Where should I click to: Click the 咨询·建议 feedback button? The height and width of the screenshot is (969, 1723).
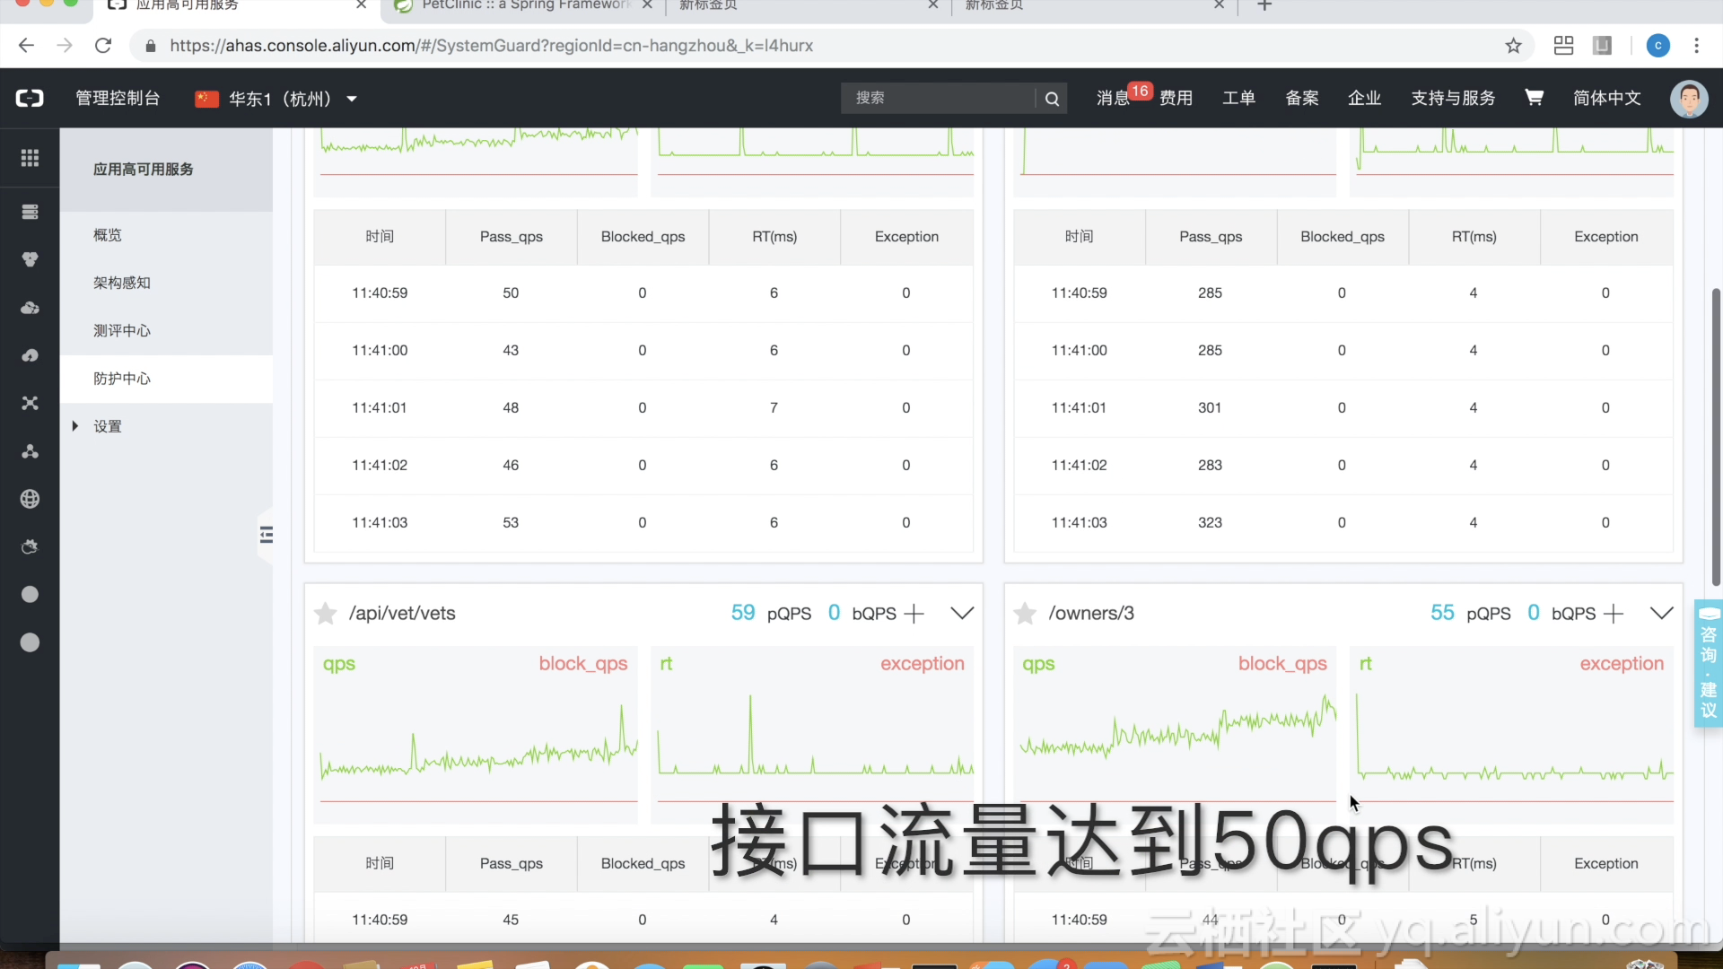point(1708,664)
